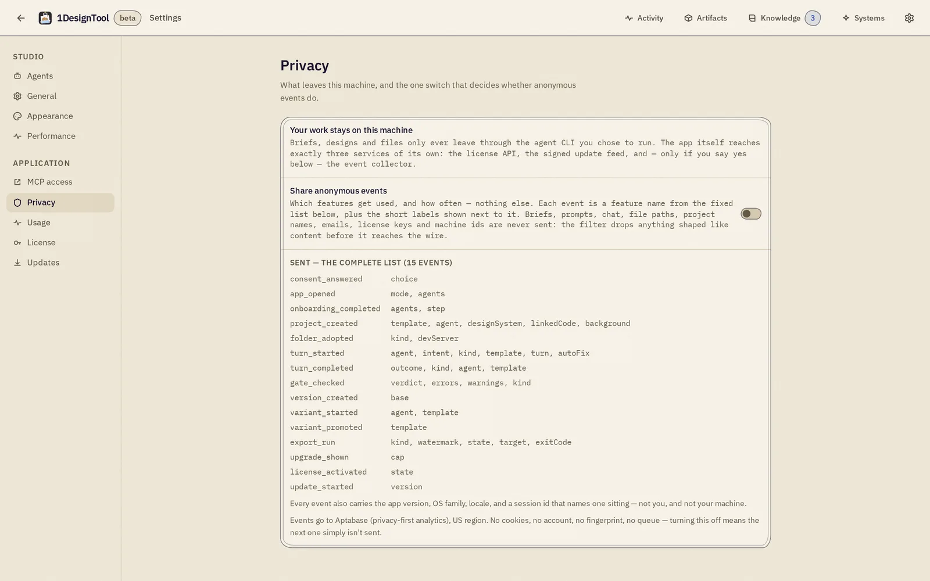Open the Artifacts tab
The width and height of the screenshot is (930, 581).
coord(706,18)
